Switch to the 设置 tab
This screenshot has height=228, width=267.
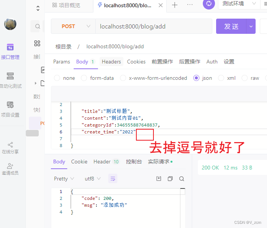pyautogui.click(x=229, y=62)
